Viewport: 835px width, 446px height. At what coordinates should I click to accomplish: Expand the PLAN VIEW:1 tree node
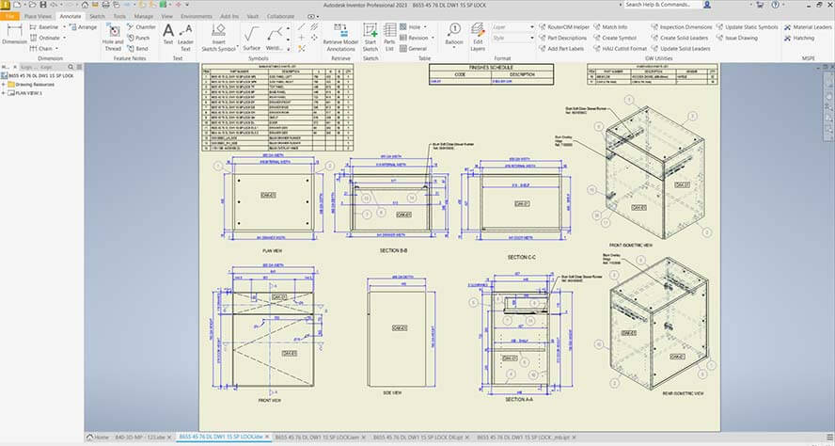click(x=4, y=93)
